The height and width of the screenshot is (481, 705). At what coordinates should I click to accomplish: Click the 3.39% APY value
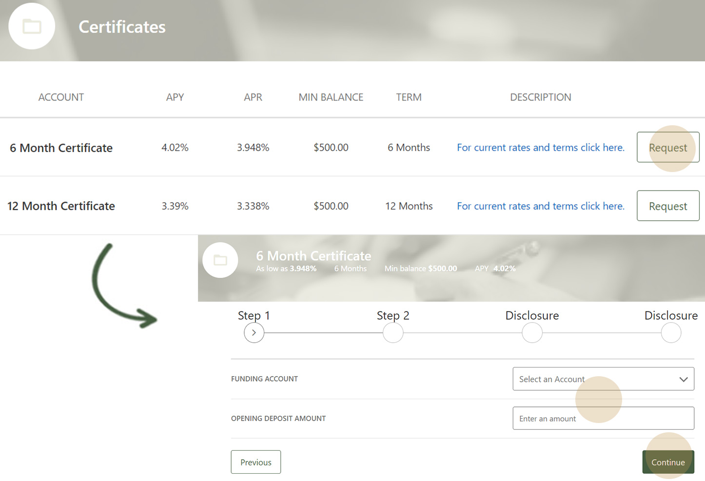[x=175, y=206]
